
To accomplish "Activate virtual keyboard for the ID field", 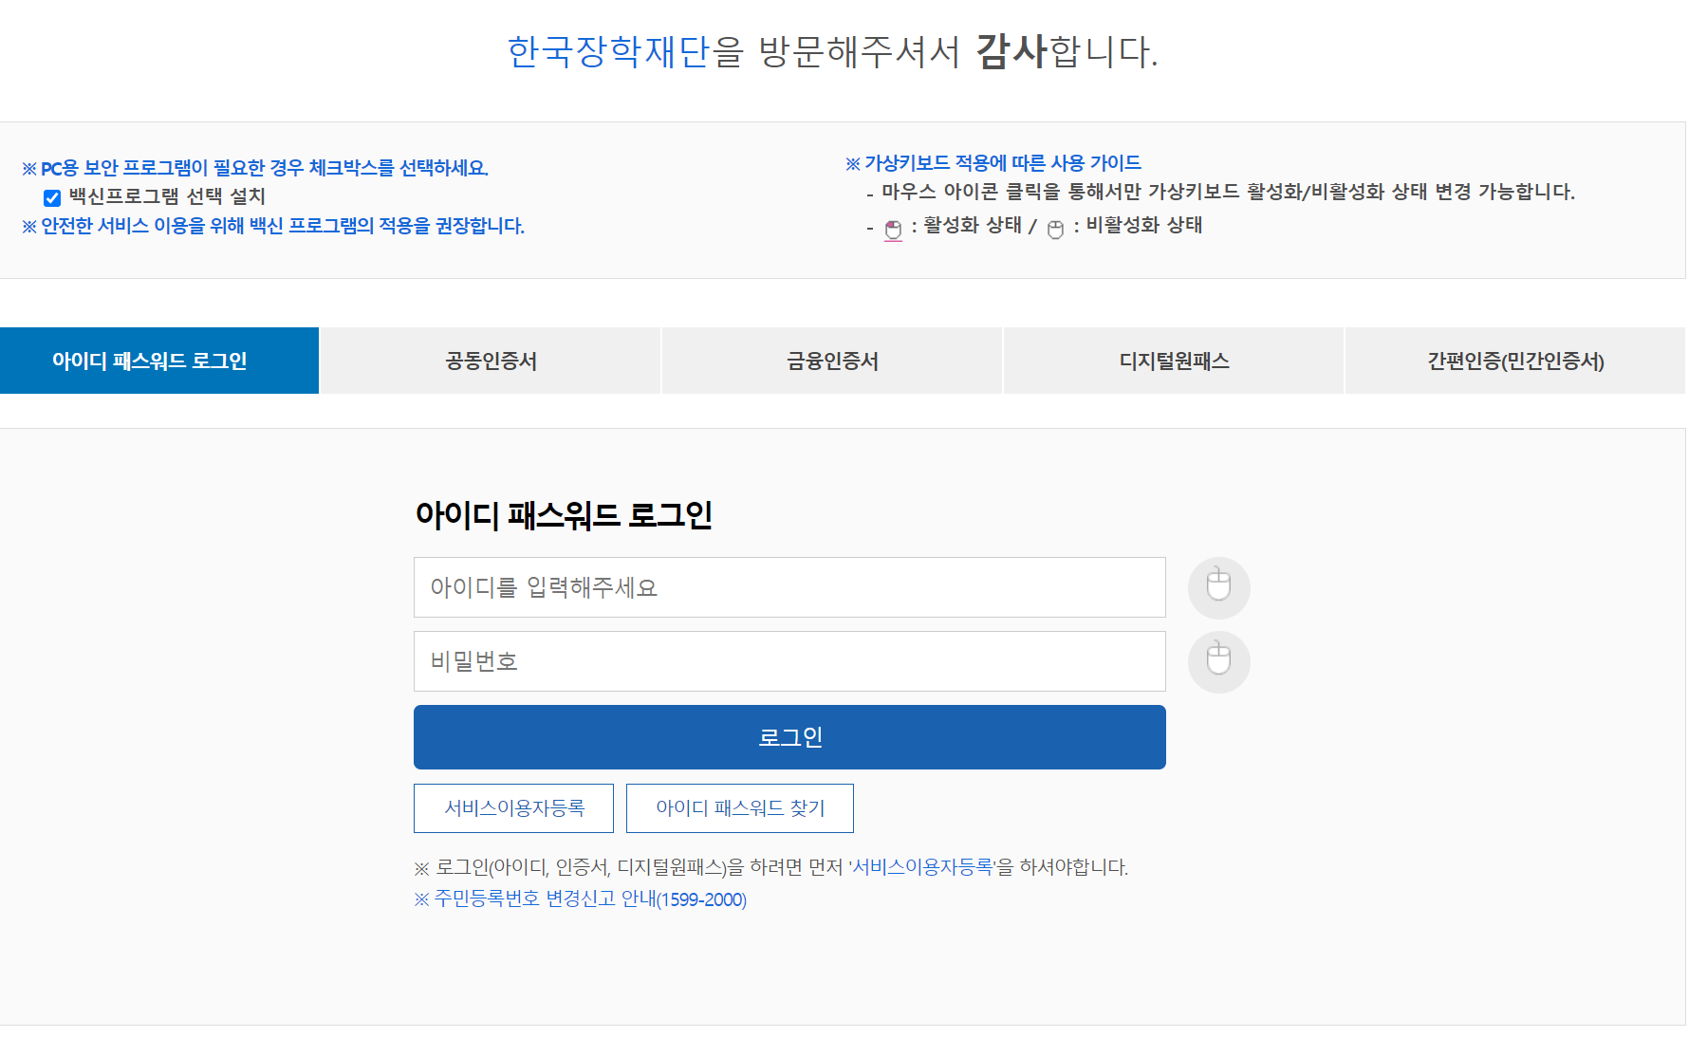I will (1218, 587).
